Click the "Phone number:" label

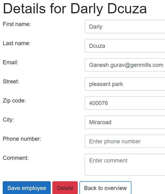tap(22, 139)
